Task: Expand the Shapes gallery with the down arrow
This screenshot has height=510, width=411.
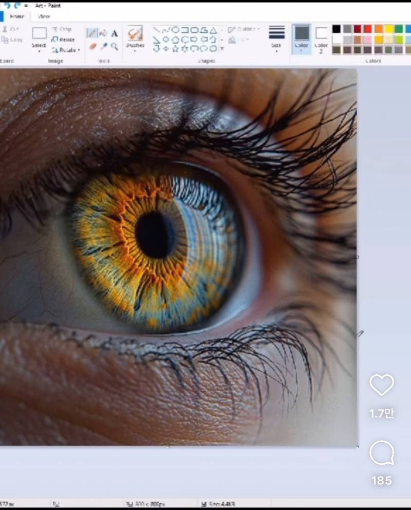Action: tap(222, 49)
